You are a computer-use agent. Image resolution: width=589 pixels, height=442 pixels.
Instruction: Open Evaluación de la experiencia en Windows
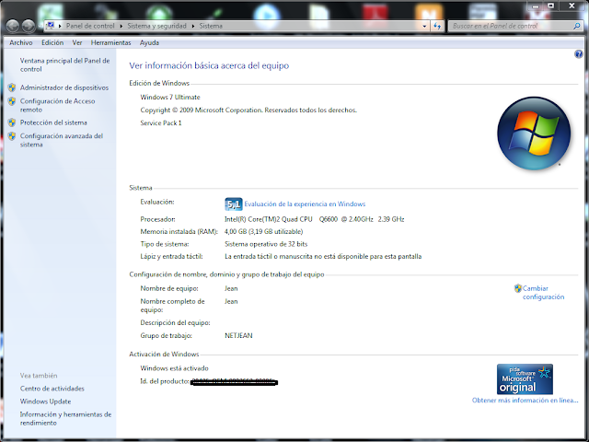tap(305, 204)
